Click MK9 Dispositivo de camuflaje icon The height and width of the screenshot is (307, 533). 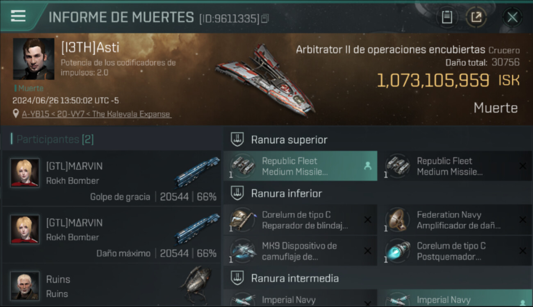(243, 251)
